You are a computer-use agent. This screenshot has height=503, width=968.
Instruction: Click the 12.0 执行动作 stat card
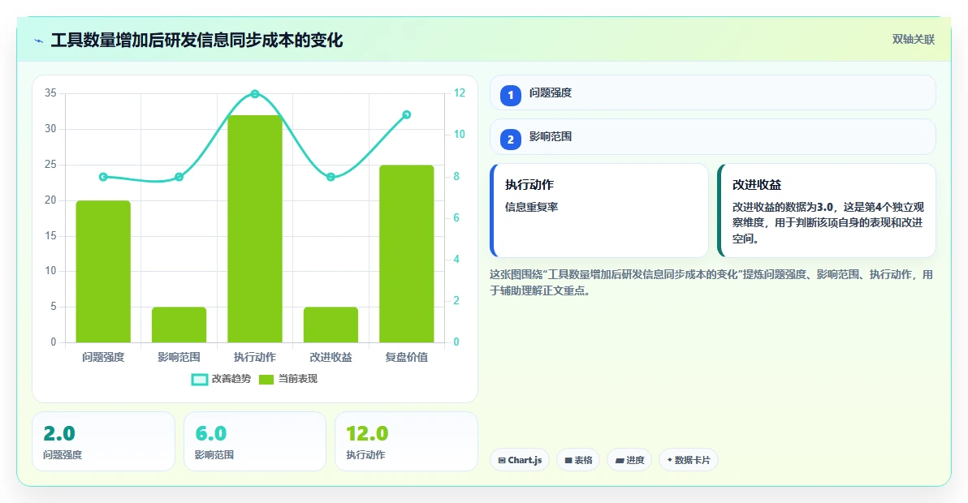[406, 441]
